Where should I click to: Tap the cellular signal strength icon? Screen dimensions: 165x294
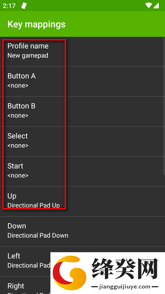[x=156, y=6]
